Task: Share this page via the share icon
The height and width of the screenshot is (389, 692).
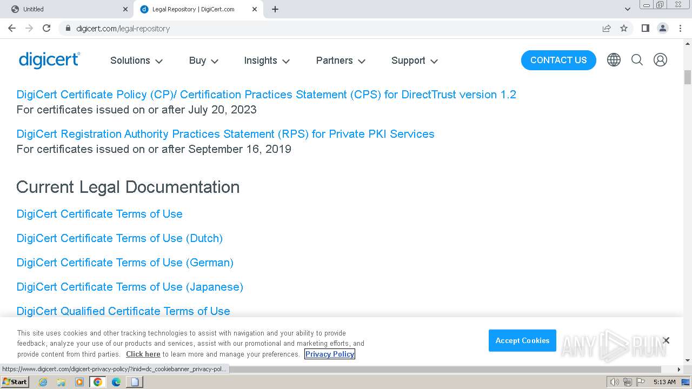Action: coord(607,28)
